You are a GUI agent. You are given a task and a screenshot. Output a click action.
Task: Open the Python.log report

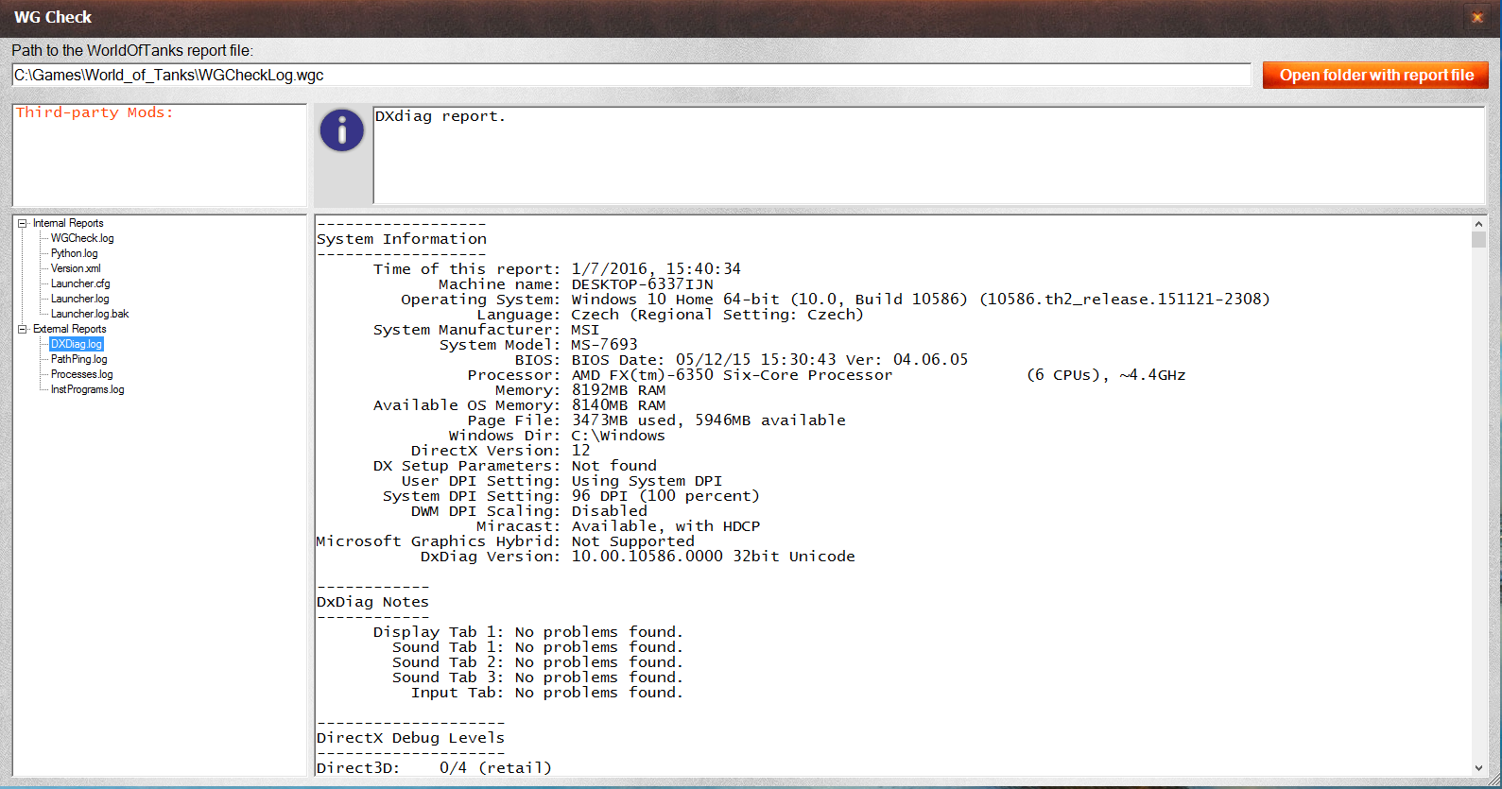click(74, 254)
